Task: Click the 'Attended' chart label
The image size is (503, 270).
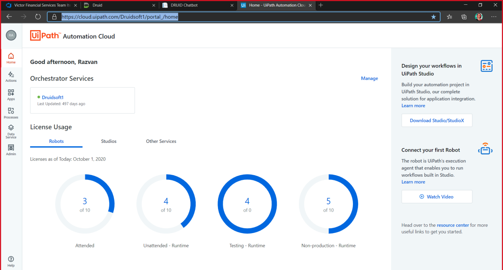Action: point(85,246)
